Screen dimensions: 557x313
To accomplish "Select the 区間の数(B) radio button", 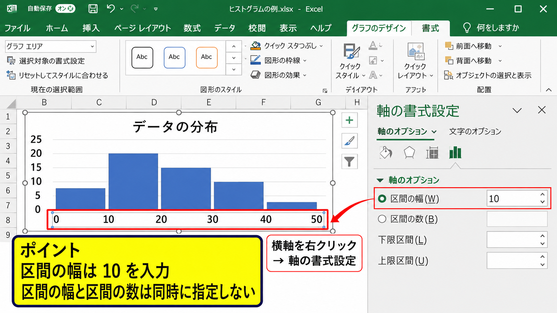I will point(382,219).
